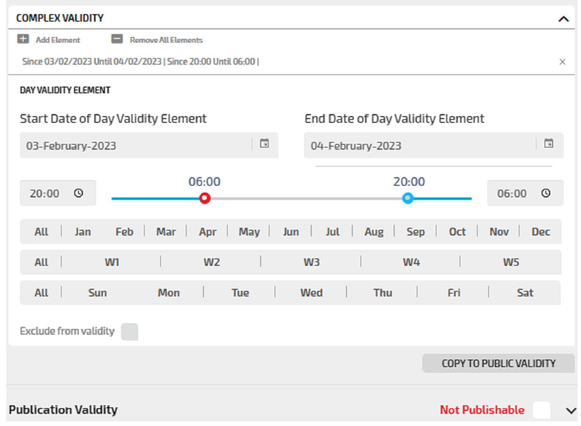This screenshot has height=426, width=581.
Task: Select the Since 03/02/2023 validity entry
Action: pos(140,62)
